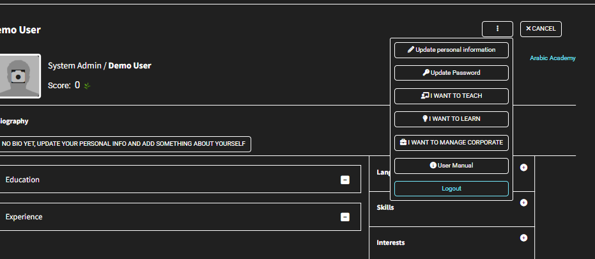Choose I WANT TO LEARN option
Viewport: 595px width, 259px height.
[x=451, y=119]
